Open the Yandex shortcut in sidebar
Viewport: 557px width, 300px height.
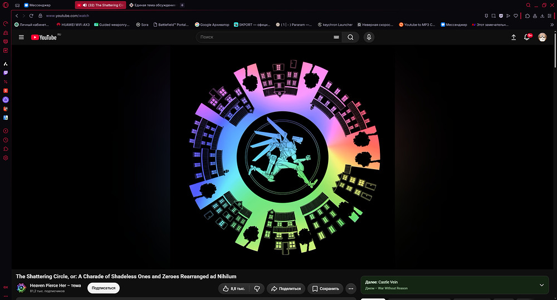point(6,91)
